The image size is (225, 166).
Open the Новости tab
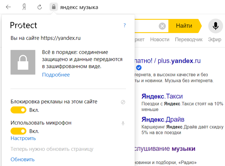pyautogui.click(x=160, y=39)
